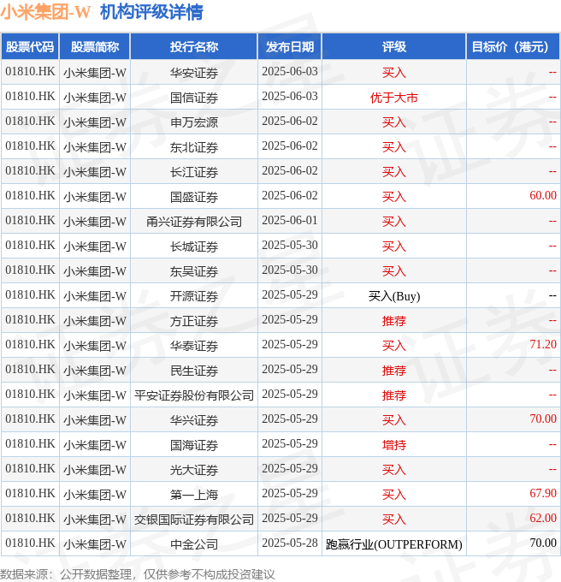The height and width of the screenshot is (582, 561).
Task: Click 申万宏源 broker name
Action: [194, 122]
